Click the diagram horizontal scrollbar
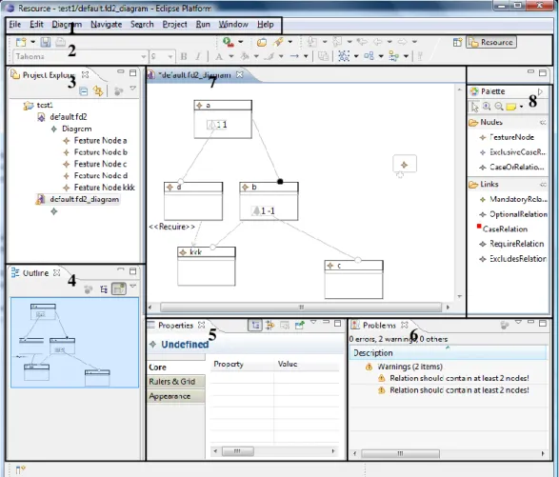The height and width of the screenshot is (477, 559). 301,307
